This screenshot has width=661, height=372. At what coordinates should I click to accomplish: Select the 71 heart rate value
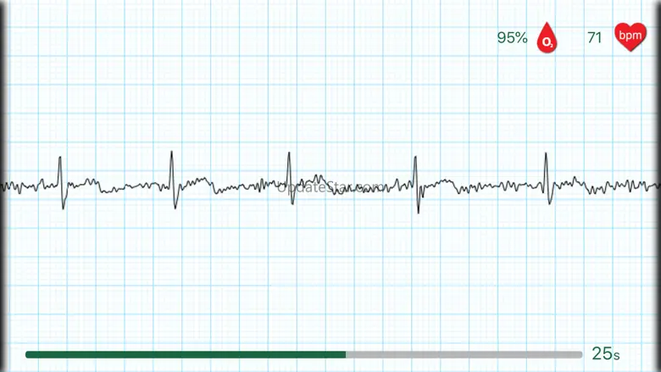(594, 37)
